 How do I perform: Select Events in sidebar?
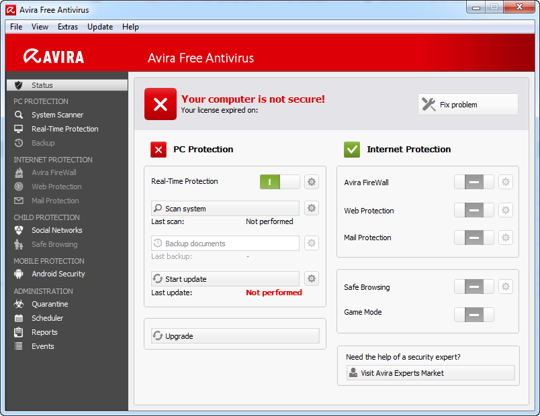[x=43, y=346]
